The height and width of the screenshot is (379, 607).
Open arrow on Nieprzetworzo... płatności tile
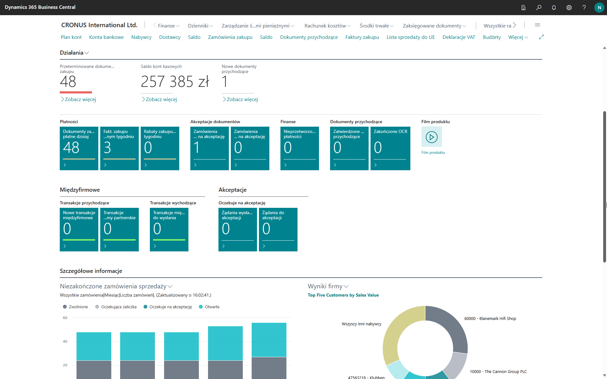(x=285, y=165)
